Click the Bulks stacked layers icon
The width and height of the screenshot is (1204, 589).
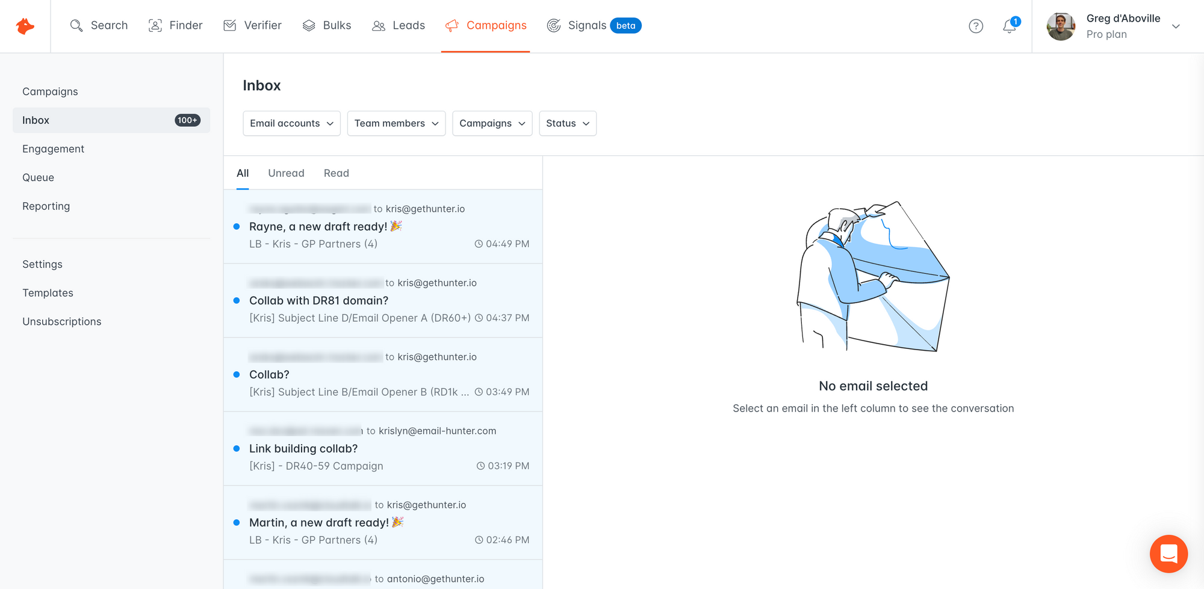309,25
